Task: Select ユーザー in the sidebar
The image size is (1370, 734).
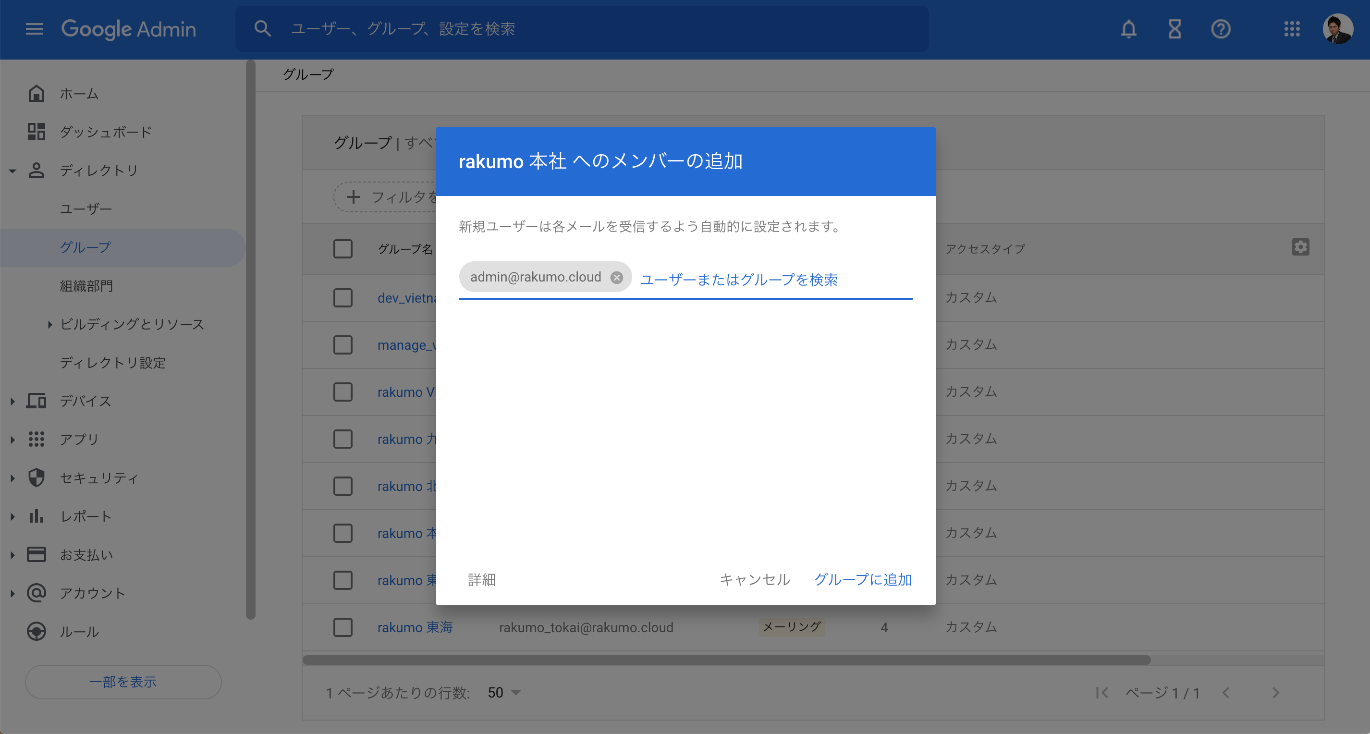Action: click(86, 208)
